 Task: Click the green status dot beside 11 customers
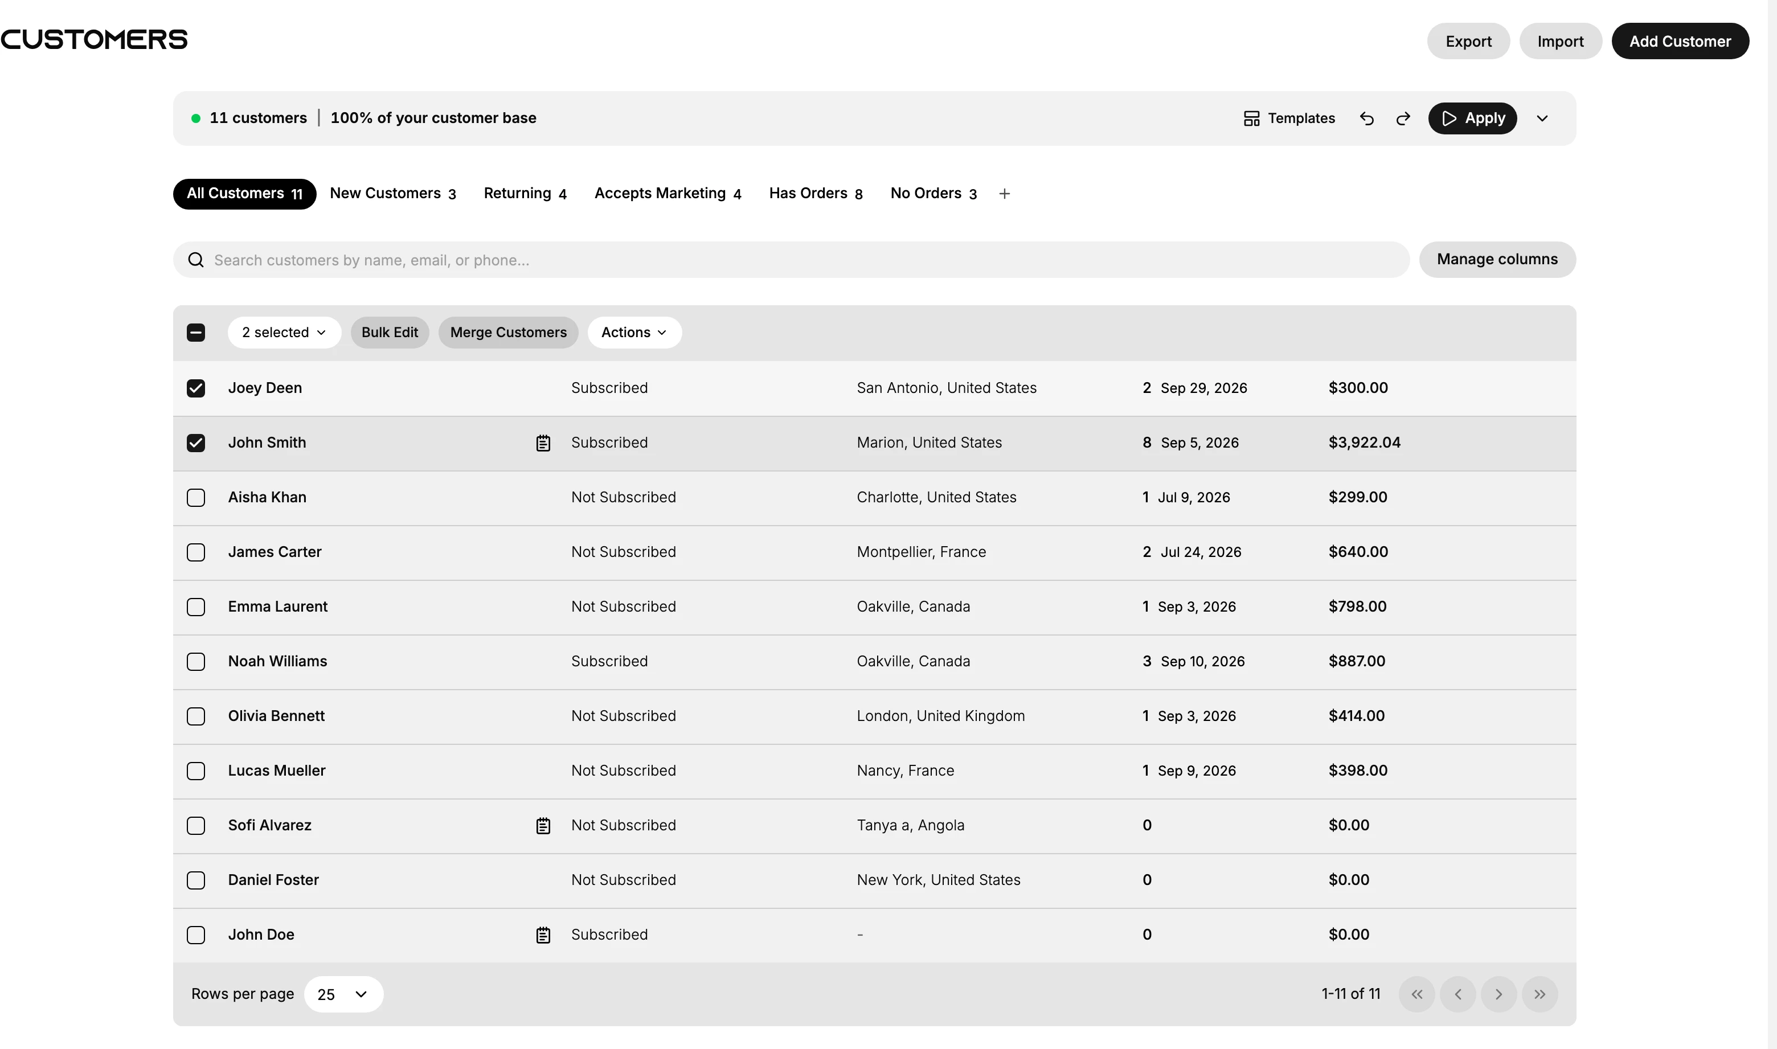tap(196, 119)
